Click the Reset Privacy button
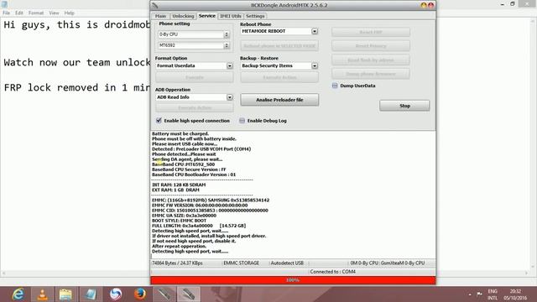This screenshot has height=302, width=537. pyautogui.click(x=371, y=46)
